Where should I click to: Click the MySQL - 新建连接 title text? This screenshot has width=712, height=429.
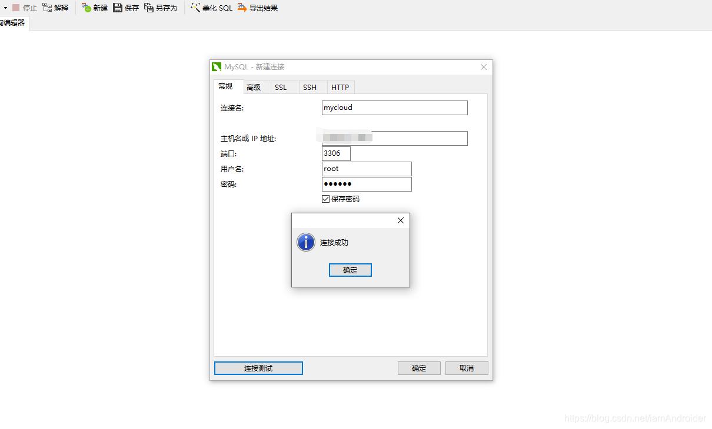click(254, 67)
